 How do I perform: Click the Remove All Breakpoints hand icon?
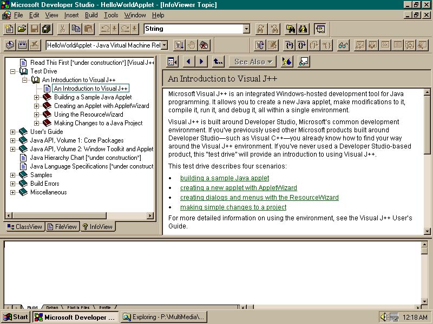(x=204, y=45)
